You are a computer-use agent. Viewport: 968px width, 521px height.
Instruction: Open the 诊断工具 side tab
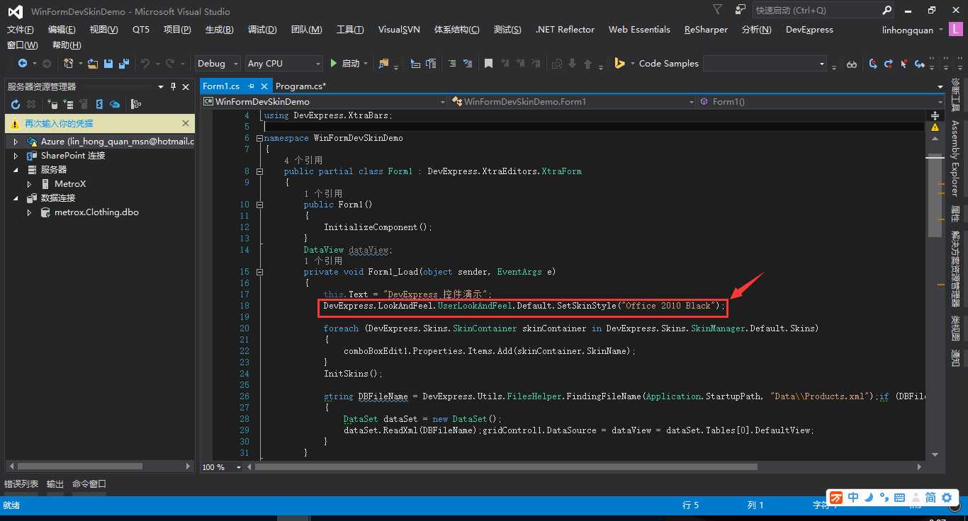955,96
